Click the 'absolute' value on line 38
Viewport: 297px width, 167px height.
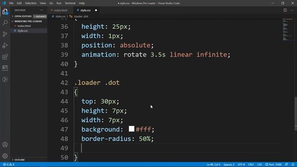coord(135,45)
